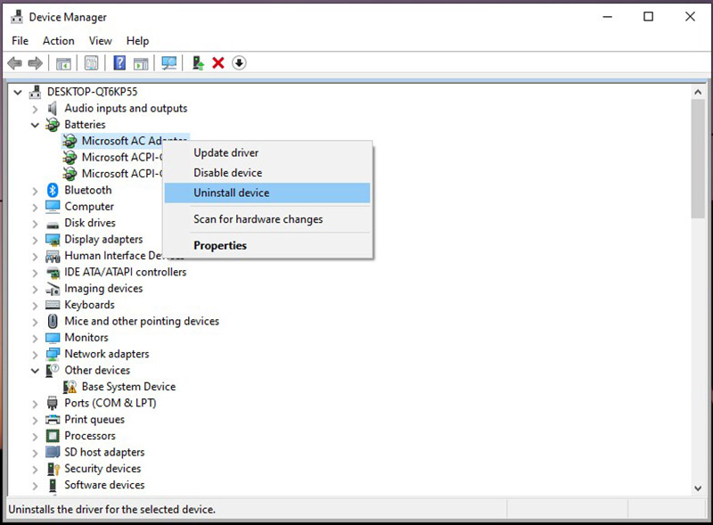The width and height of the screenshot is (713, 525).
Task: Click the Forward arrow toolbar icon
Action: click(x=35, y=62)
